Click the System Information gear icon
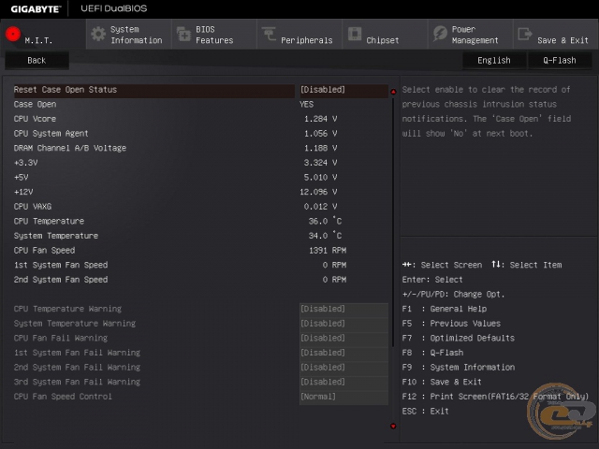The height and width of the screenshot is (449, 599). pos(98,35)
